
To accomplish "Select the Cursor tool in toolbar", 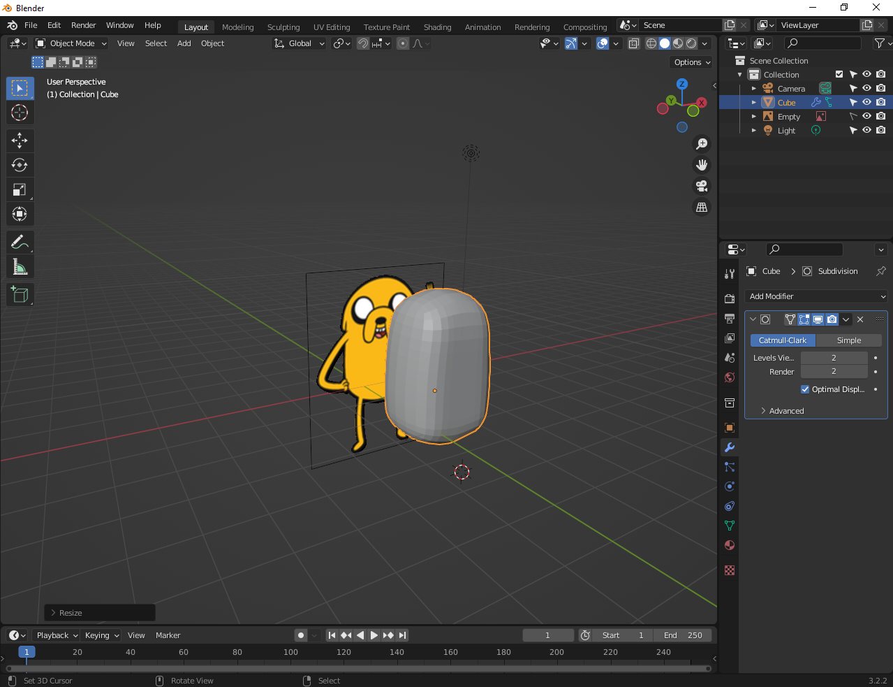I will click(20, 113).
